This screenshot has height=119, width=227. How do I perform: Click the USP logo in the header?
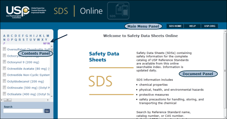pyautogui.click(x=18, y=12)
